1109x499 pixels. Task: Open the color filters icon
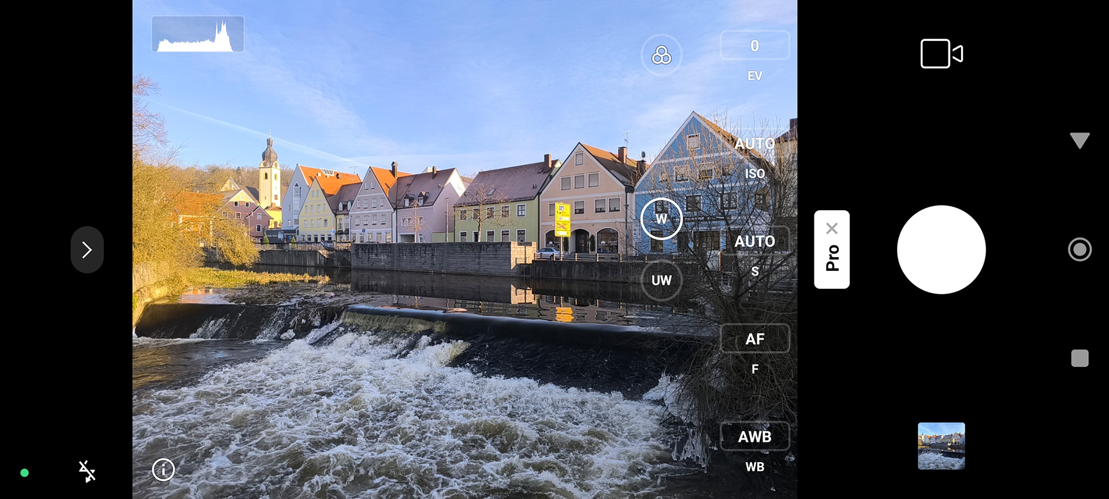click(661, 55)
